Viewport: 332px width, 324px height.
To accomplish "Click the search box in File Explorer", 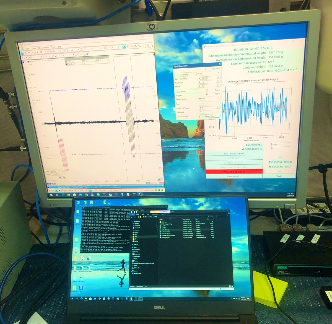I will (x=219, y=216).
